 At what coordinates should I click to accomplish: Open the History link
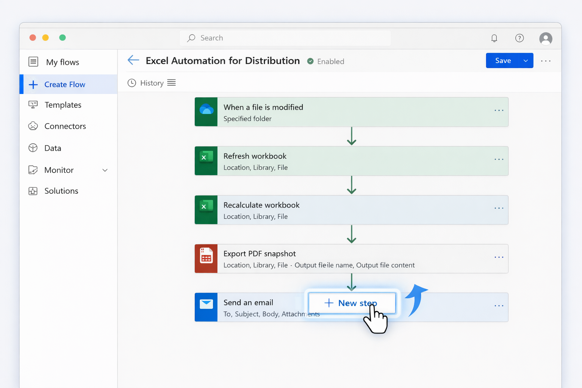(x=152, y=83)
